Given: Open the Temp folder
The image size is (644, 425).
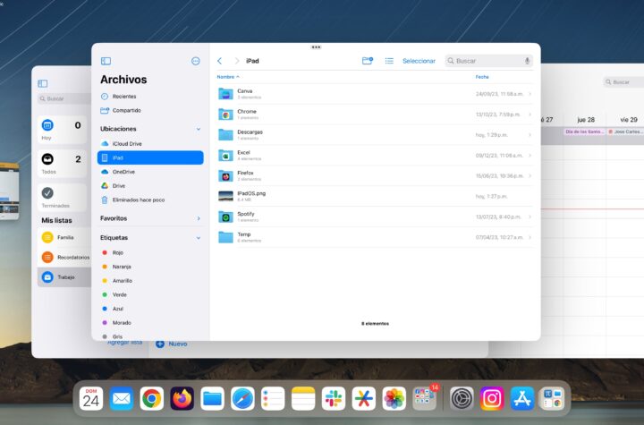Looking at the screenshot, I should tap(375, 237).
